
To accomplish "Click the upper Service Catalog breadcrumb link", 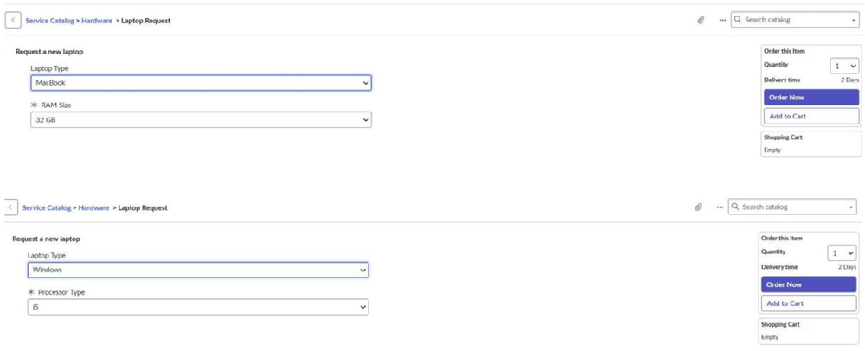I will [x=49, y=21].
